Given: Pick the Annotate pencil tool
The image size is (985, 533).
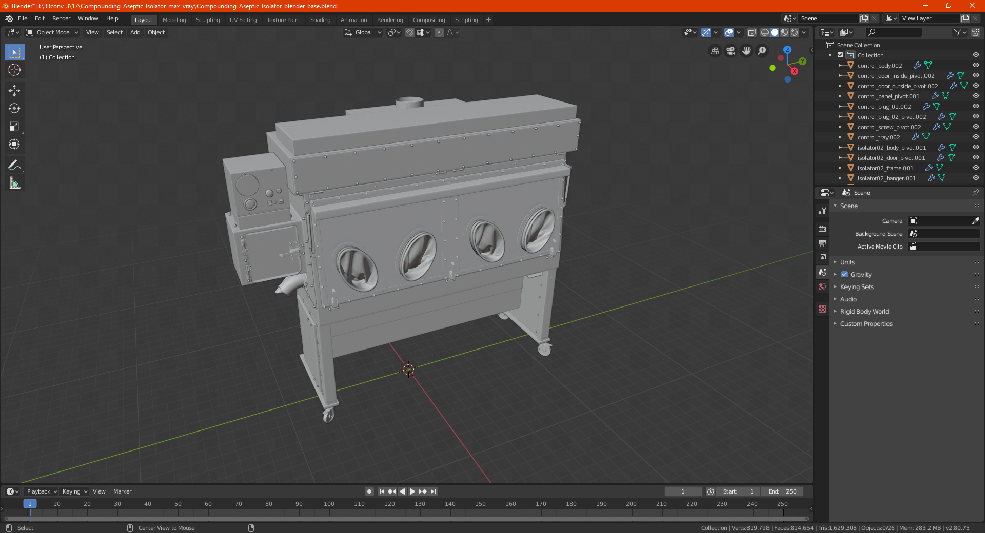Looking at the screenshot, I should (14, 165).
